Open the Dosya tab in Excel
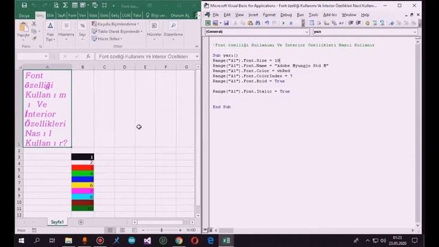The width and height of the screenshot is (439, 247). click(24, 15)
